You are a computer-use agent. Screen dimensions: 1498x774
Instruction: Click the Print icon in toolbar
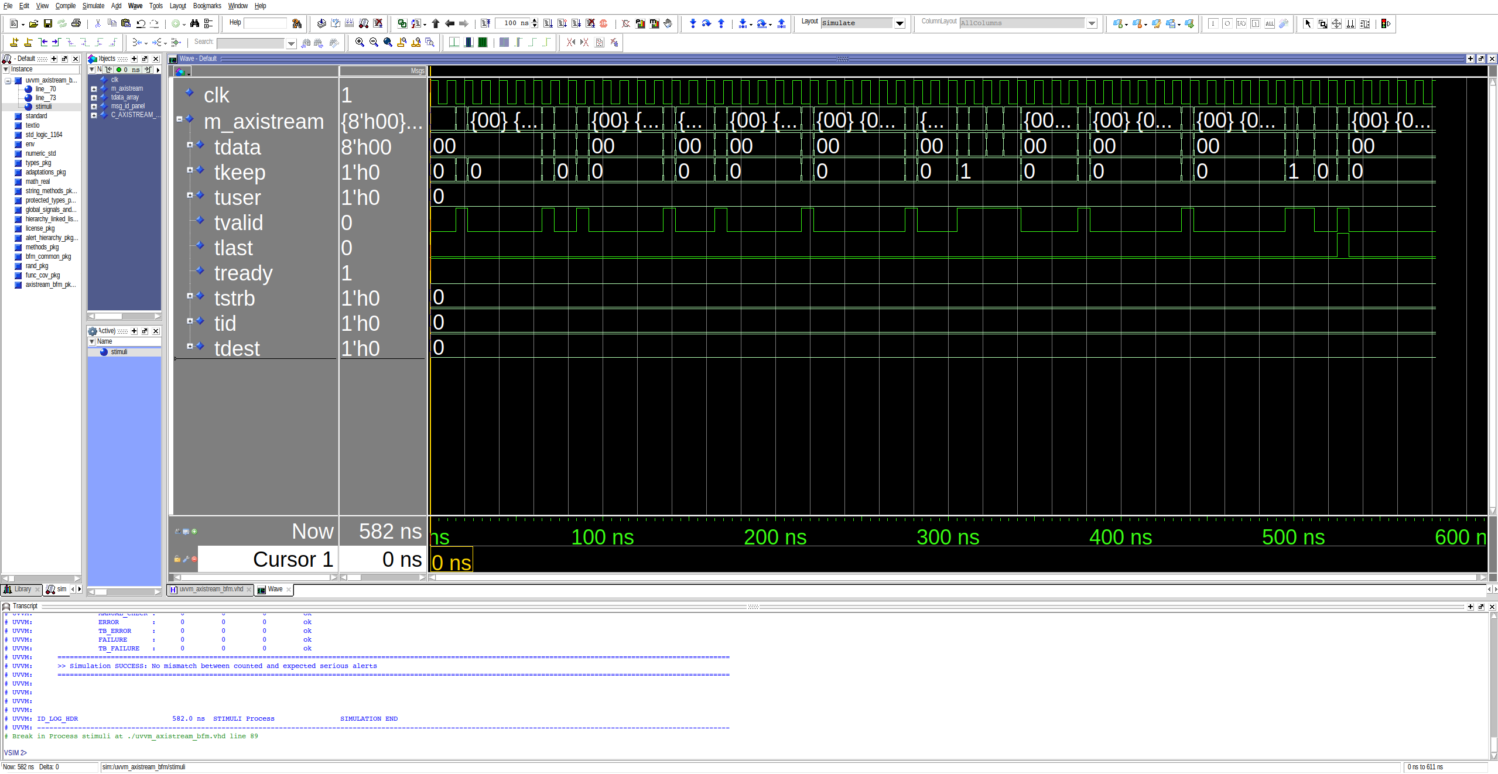click(x=76, y=23)
